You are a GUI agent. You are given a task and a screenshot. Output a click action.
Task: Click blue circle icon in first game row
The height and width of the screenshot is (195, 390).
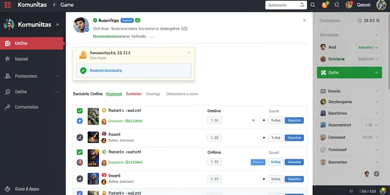80,121
